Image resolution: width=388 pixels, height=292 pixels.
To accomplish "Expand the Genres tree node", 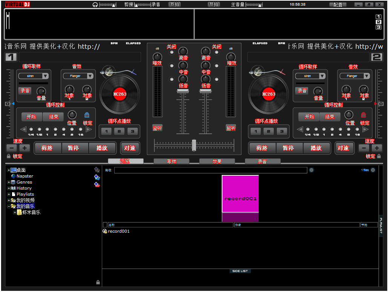I will coord(9,182).
